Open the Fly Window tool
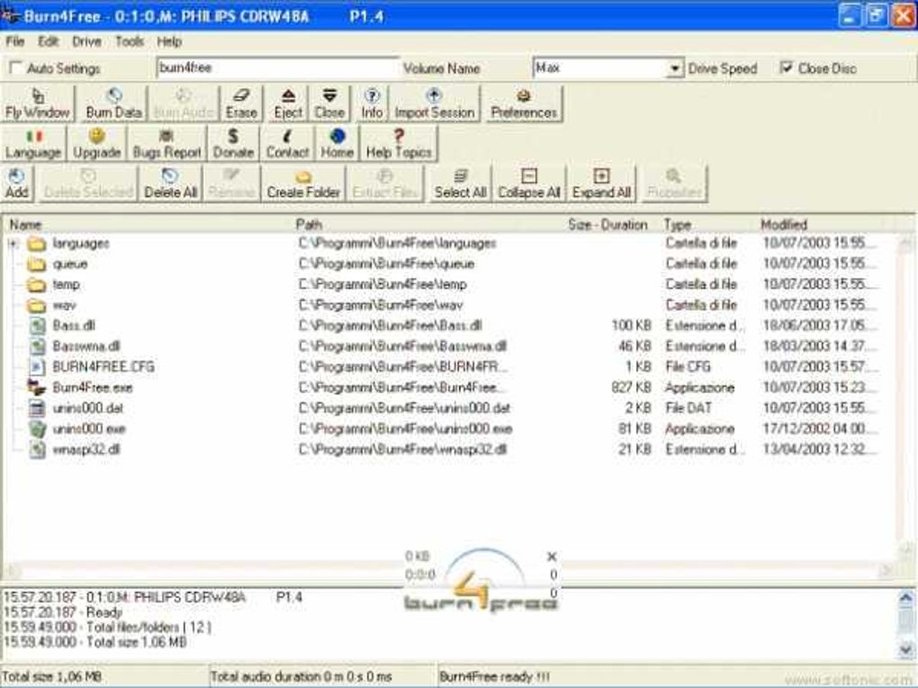918x688 pixels. (38, 103)
